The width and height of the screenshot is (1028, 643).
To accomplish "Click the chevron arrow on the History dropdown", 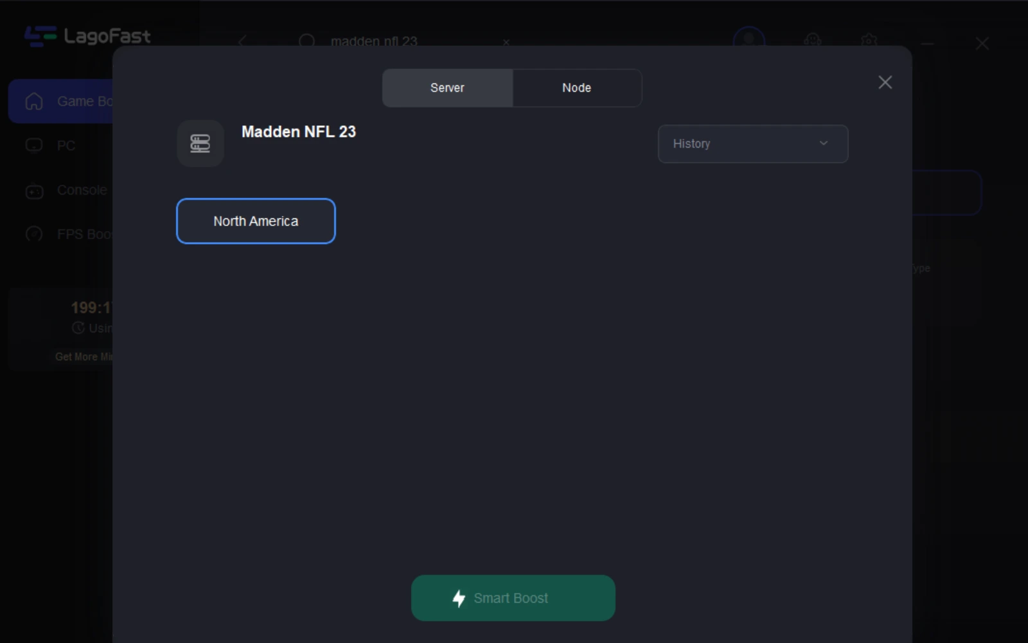I will pos(824,143).
